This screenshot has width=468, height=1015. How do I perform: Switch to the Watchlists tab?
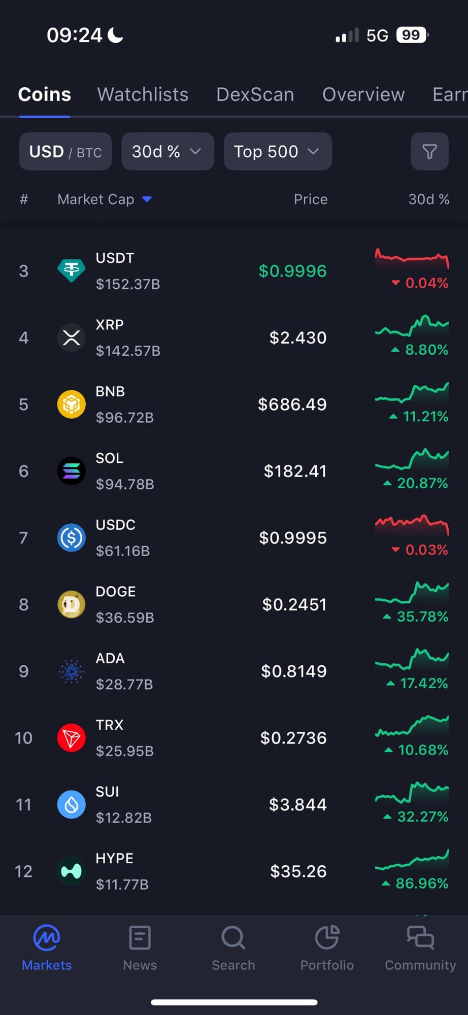143,94
